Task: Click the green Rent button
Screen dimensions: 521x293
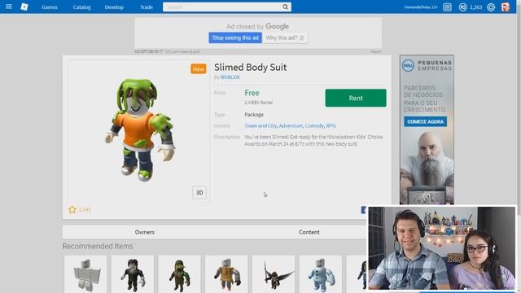Action: click(x=356, y=98)
